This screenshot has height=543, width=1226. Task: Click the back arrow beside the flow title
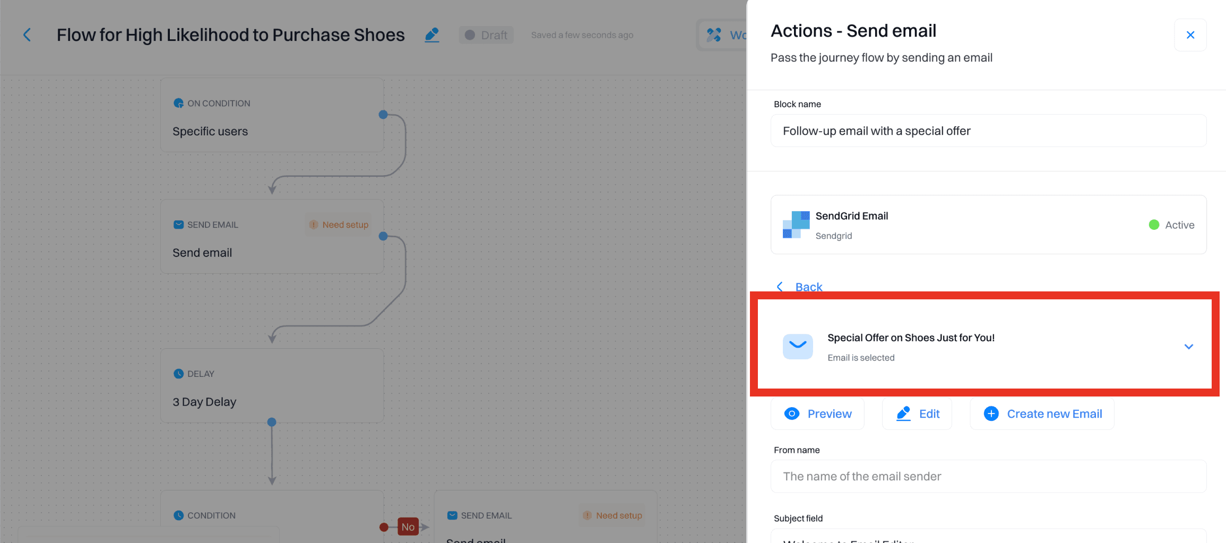click(27, 35)
